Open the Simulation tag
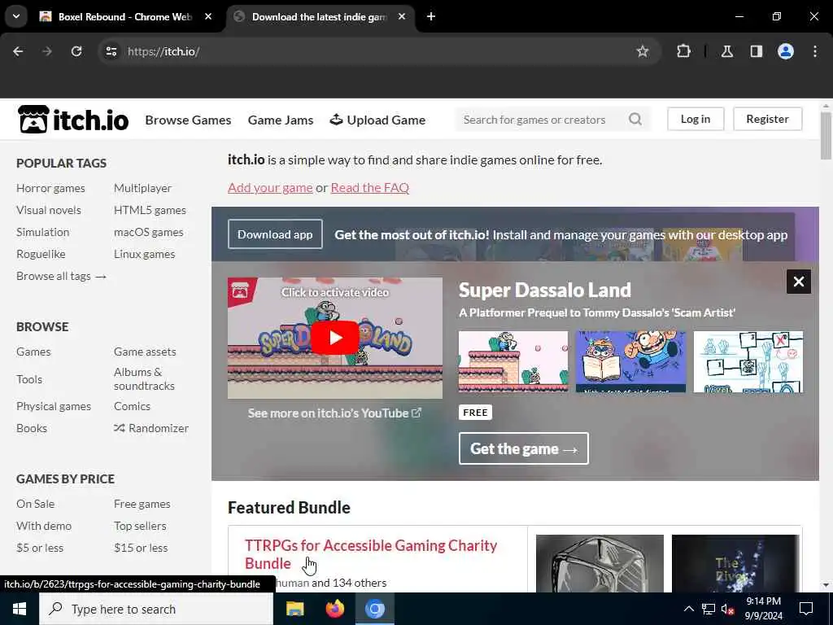 (x=42, y=232)
